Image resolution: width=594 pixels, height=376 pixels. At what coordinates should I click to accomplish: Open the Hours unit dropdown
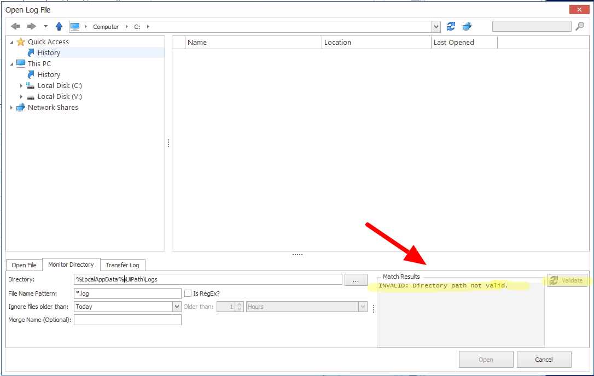coord(363,307)
